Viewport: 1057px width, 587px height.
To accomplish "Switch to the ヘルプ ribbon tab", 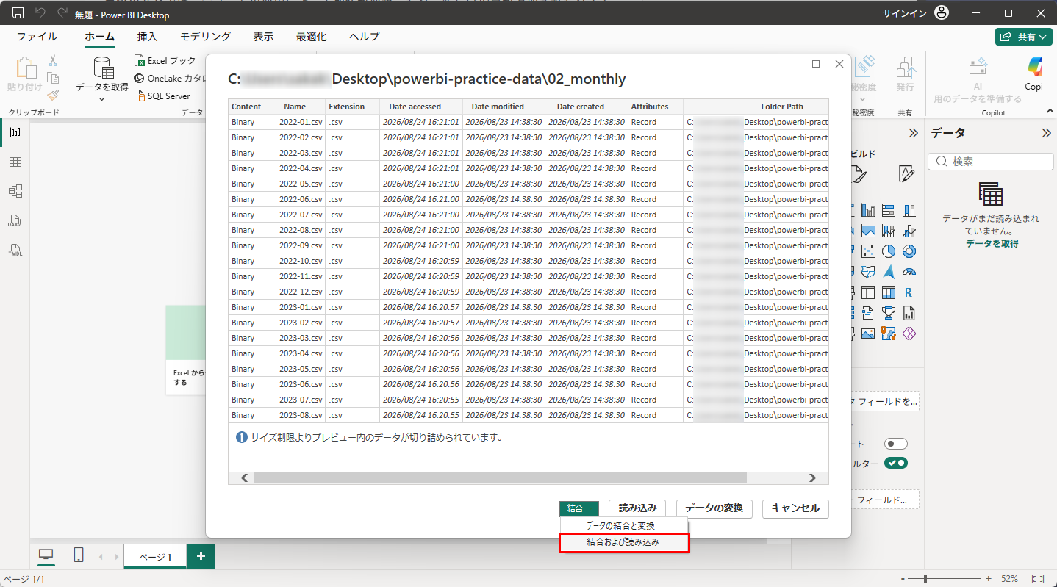I will click(365, 37).
